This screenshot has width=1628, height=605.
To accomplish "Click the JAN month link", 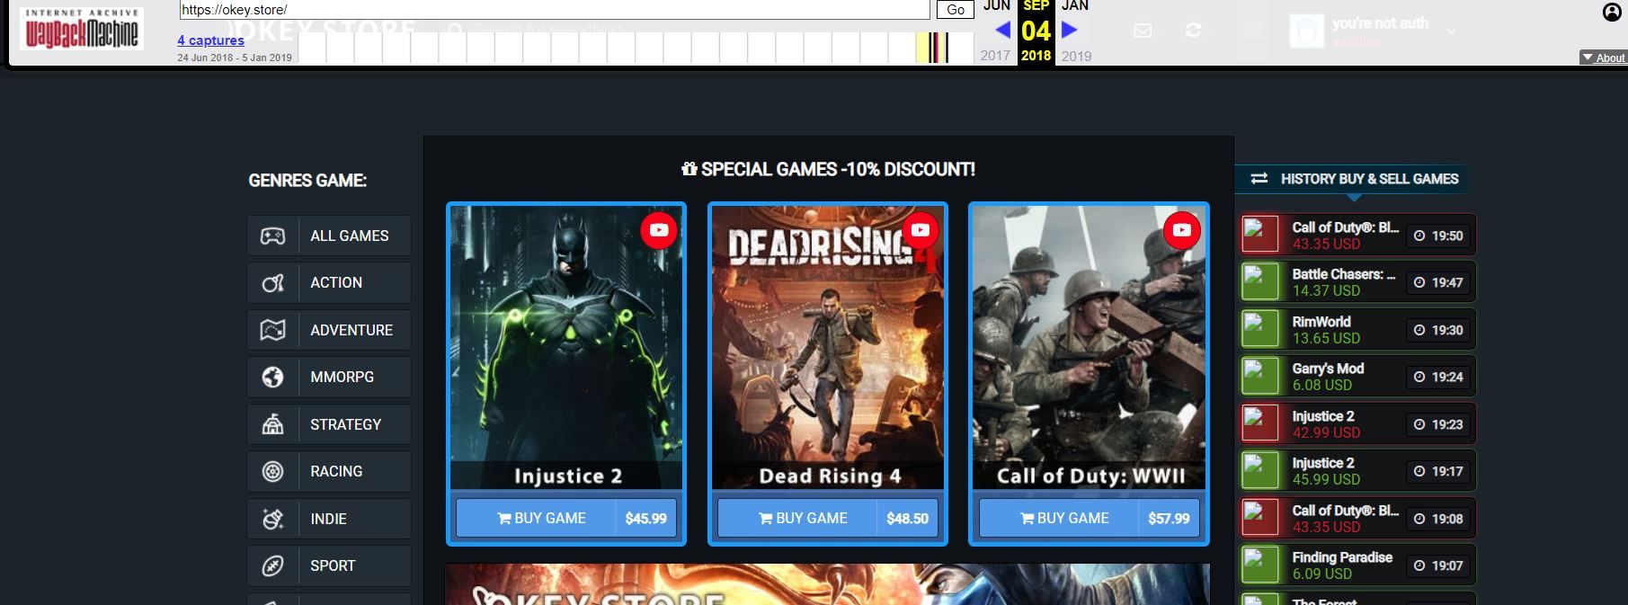I will (1075, 6).
